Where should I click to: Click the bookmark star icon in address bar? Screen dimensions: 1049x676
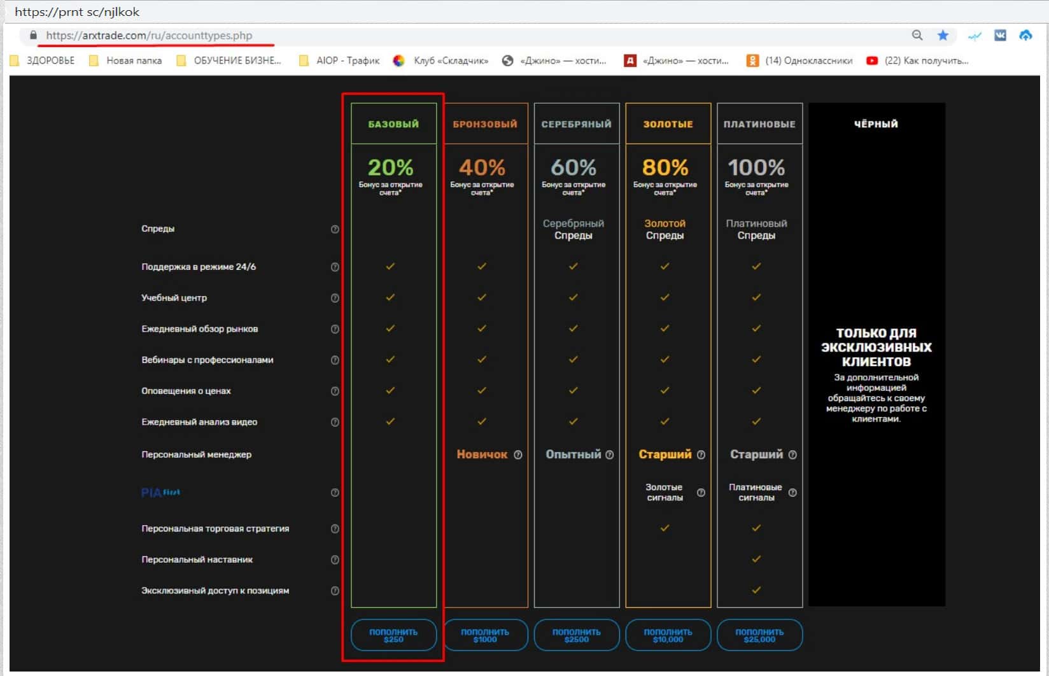(943, 36)
